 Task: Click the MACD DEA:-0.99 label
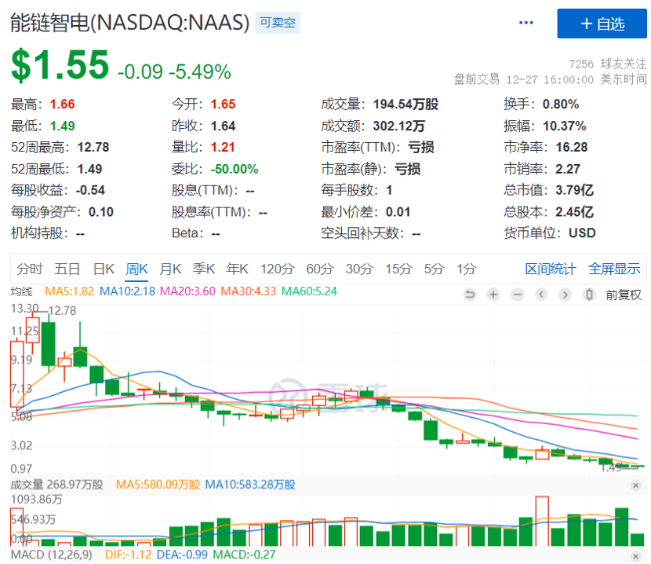tap(182, 555)
